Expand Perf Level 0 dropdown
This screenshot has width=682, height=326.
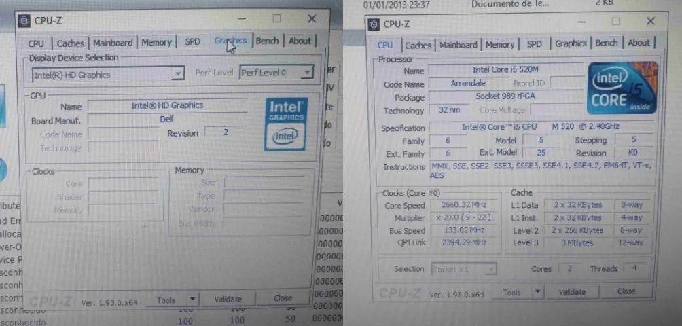coord(276,73)
